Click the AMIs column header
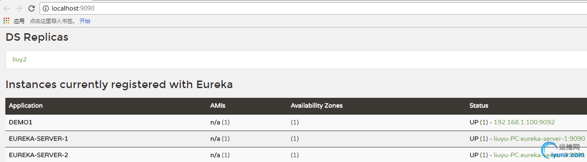 pyautogui.click(x=217, y=106)
